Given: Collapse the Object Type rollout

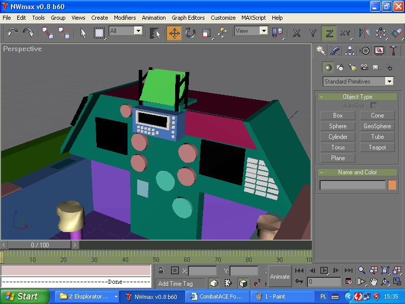Looking at the screenshot, I should tap(357, 97).
